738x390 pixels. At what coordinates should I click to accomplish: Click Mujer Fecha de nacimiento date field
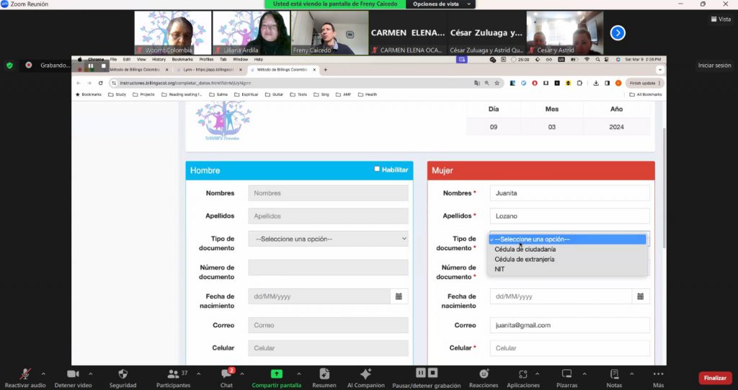561,296
